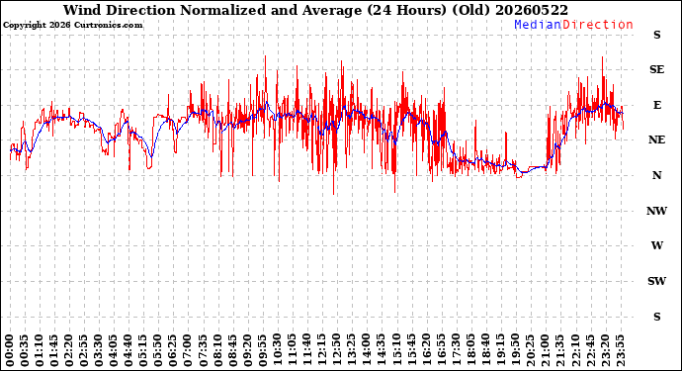
Task: Click the '04:05' time axis label
Action: [114, 350]
